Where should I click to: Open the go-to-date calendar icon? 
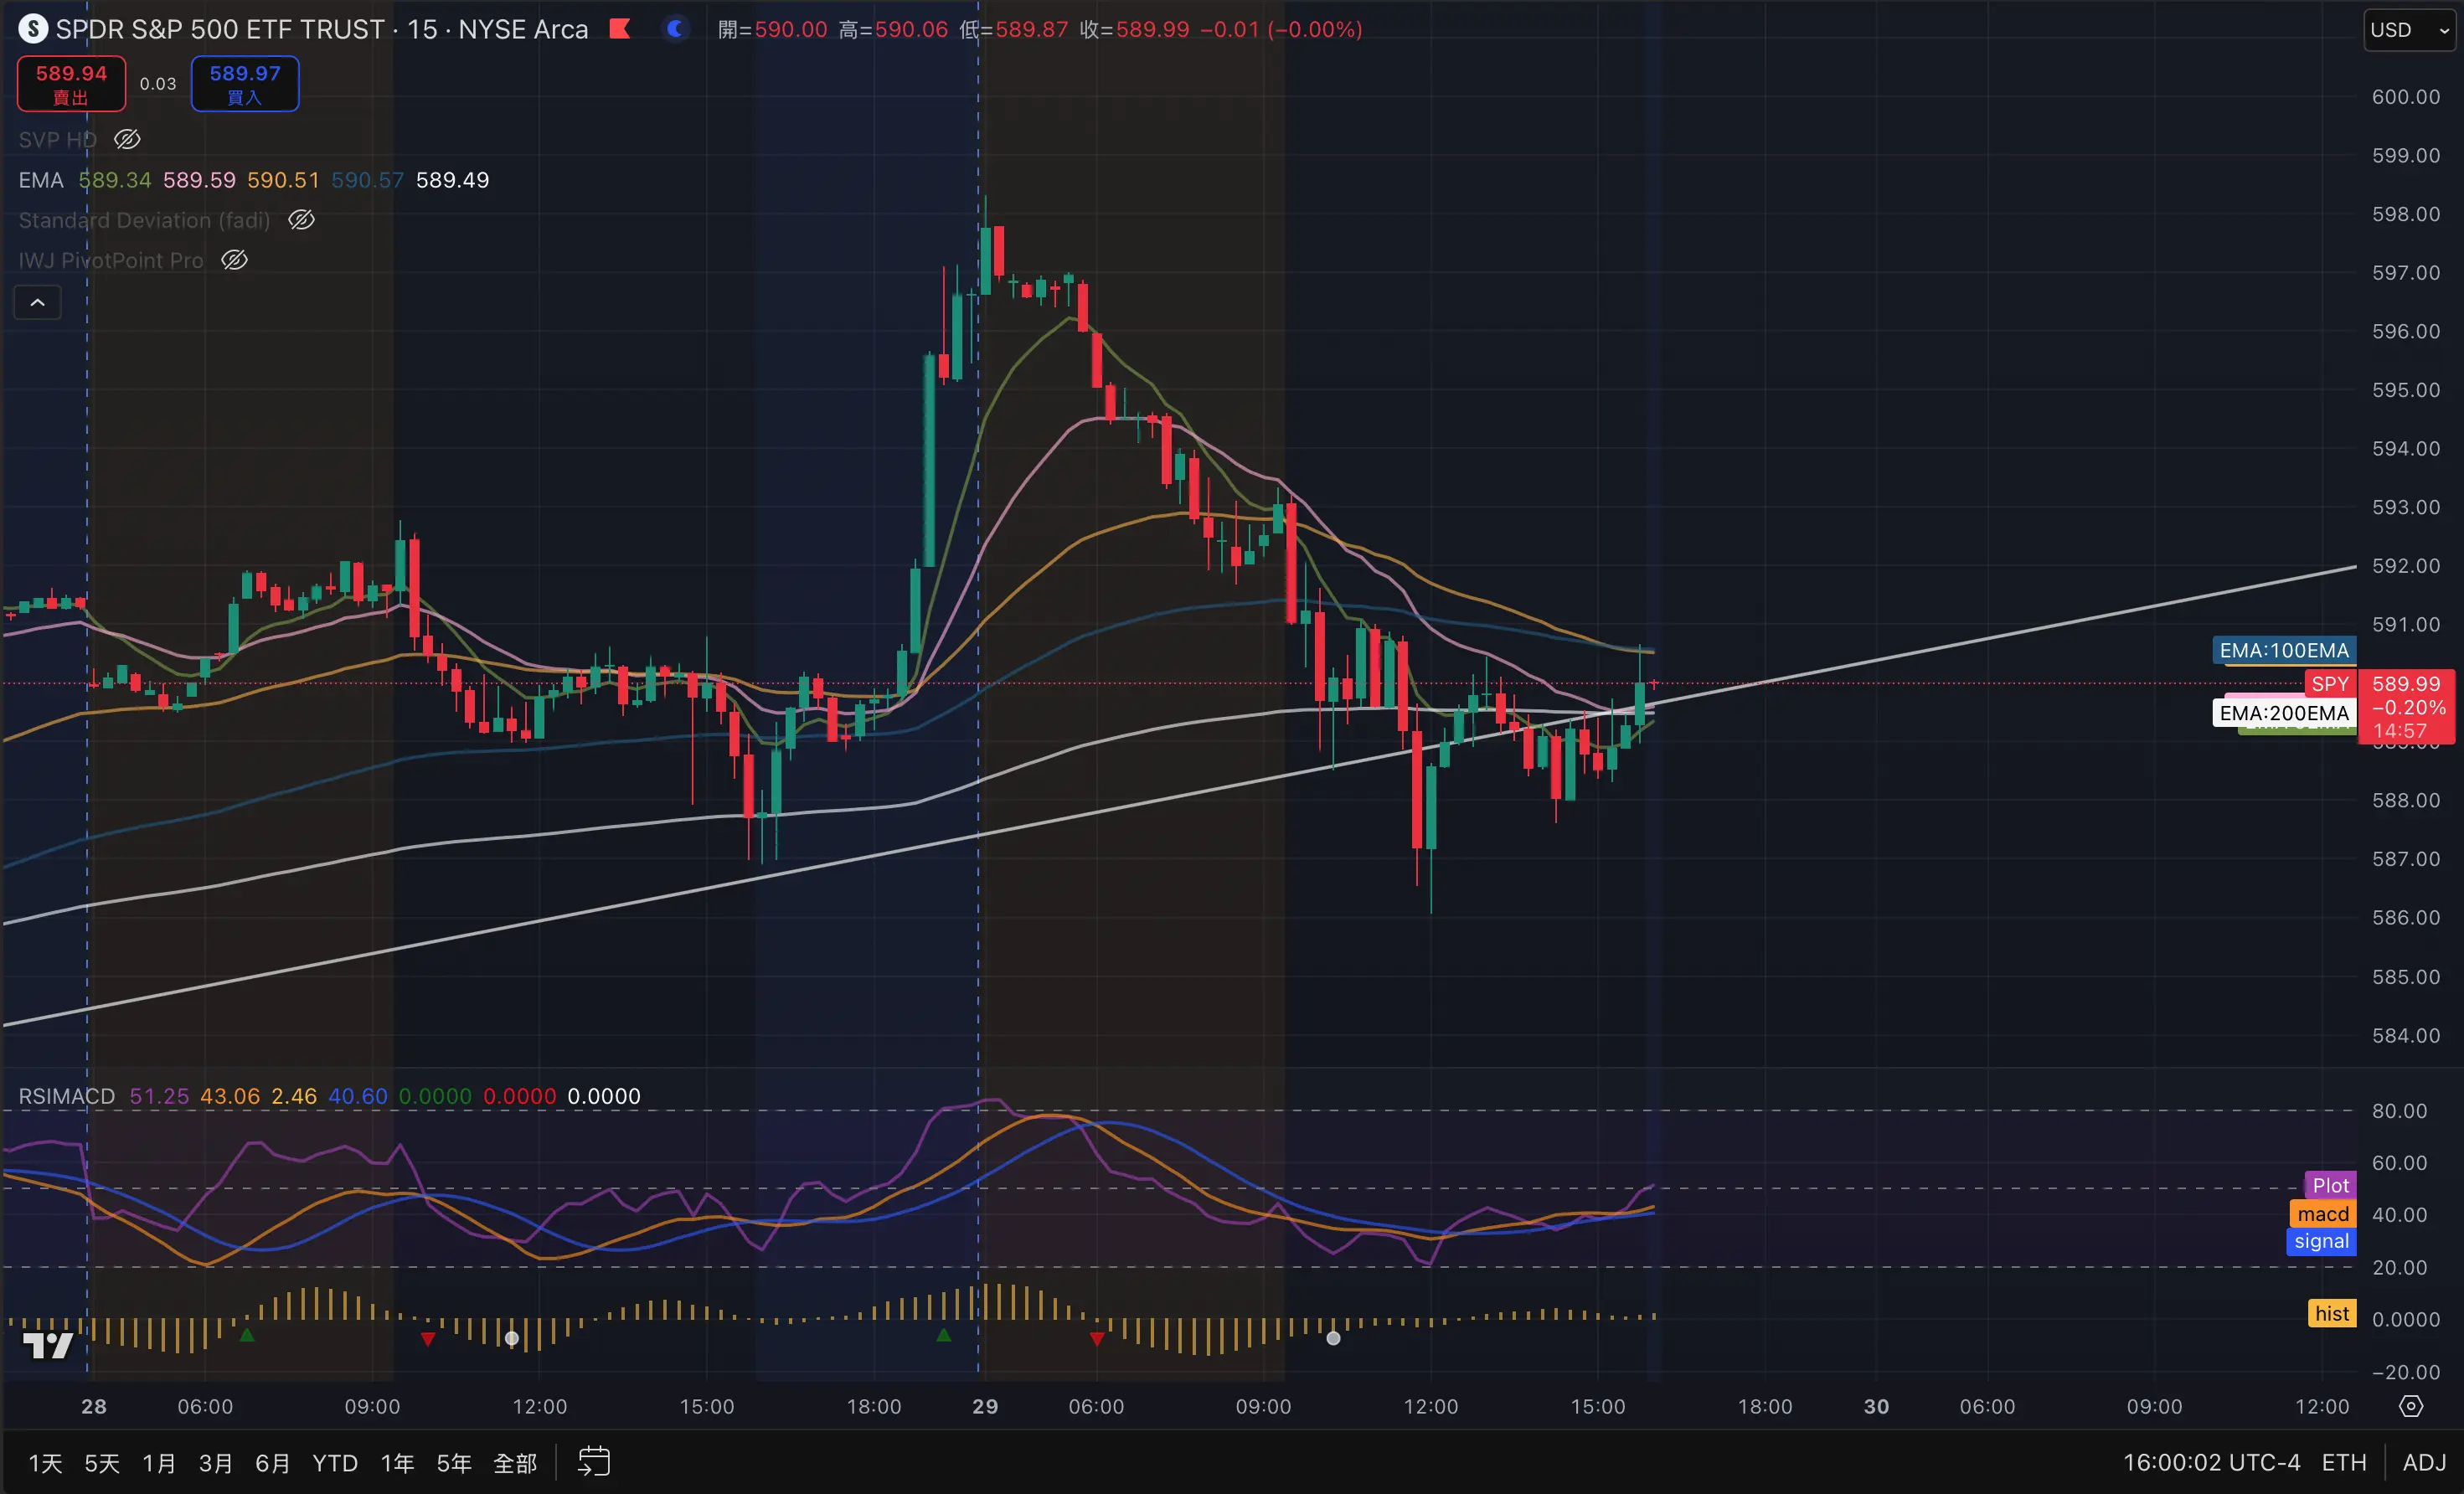[594, 1462]
